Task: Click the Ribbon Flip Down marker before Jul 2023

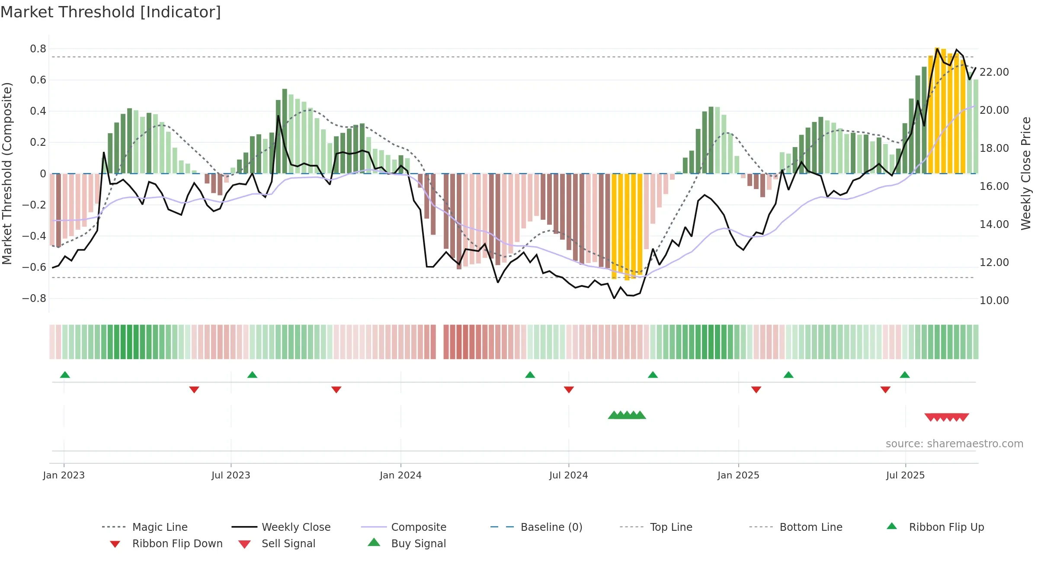Action: [x=194, y=390]
